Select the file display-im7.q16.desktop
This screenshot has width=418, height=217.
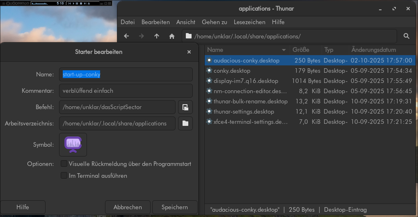(310, 81)
